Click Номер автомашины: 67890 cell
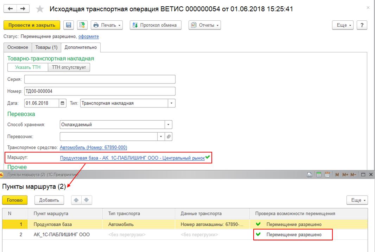This screenshot has width=375, height=252. pyautogui.click(x=212, y=224)
